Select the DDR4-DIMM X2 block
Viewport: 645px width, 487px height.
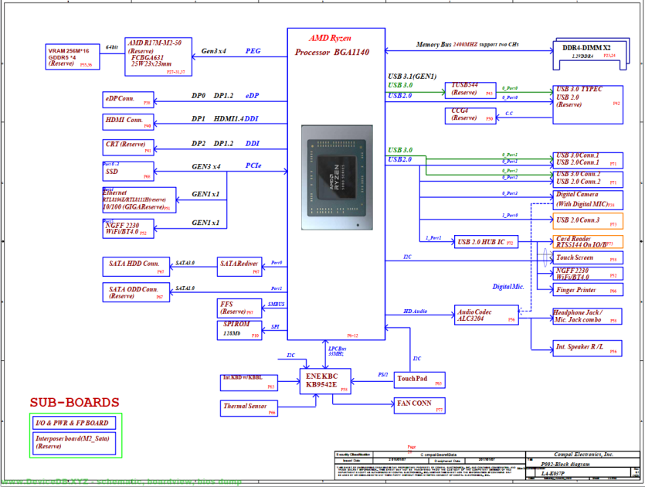[x=590, y=55]
